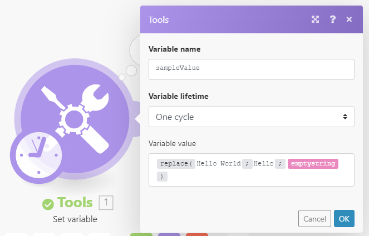This screenshot has height=236, width=369.
Task: Confirm settings with the OK button
Action: coord(344,219)
